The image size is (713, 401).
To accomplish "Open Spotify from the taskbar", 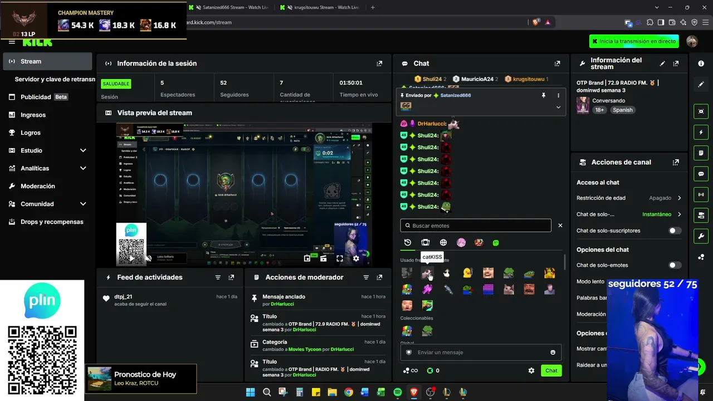I will click(x=398, y=392).
